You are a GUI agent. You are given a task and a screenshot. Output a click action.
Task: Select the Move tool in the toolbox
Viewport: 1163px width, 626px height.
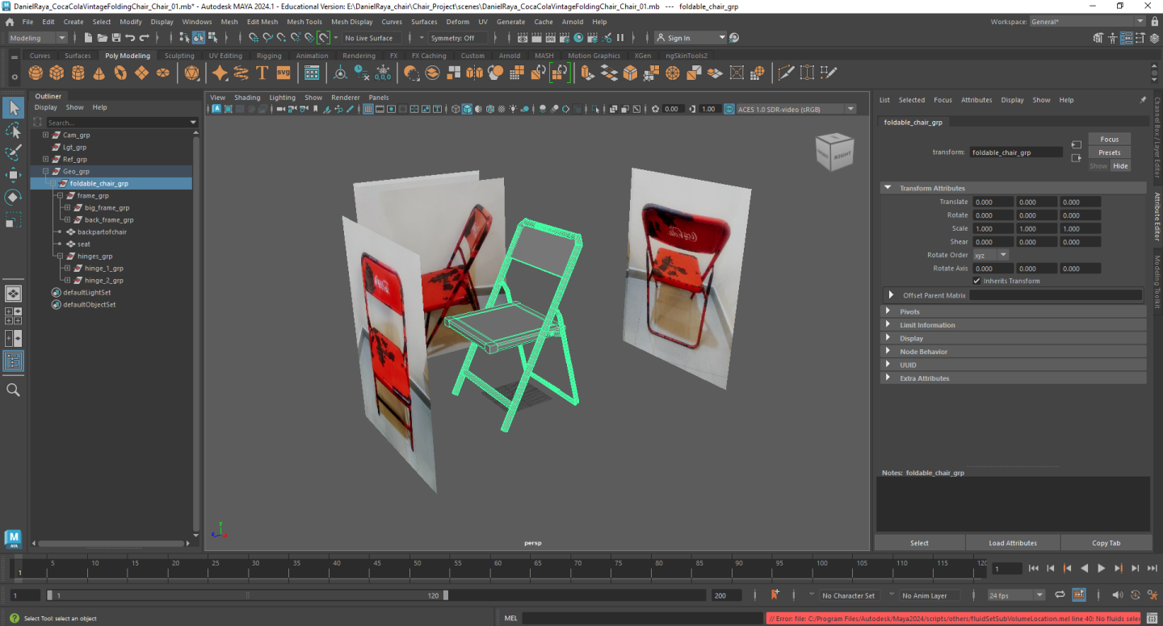pos(14,175)
